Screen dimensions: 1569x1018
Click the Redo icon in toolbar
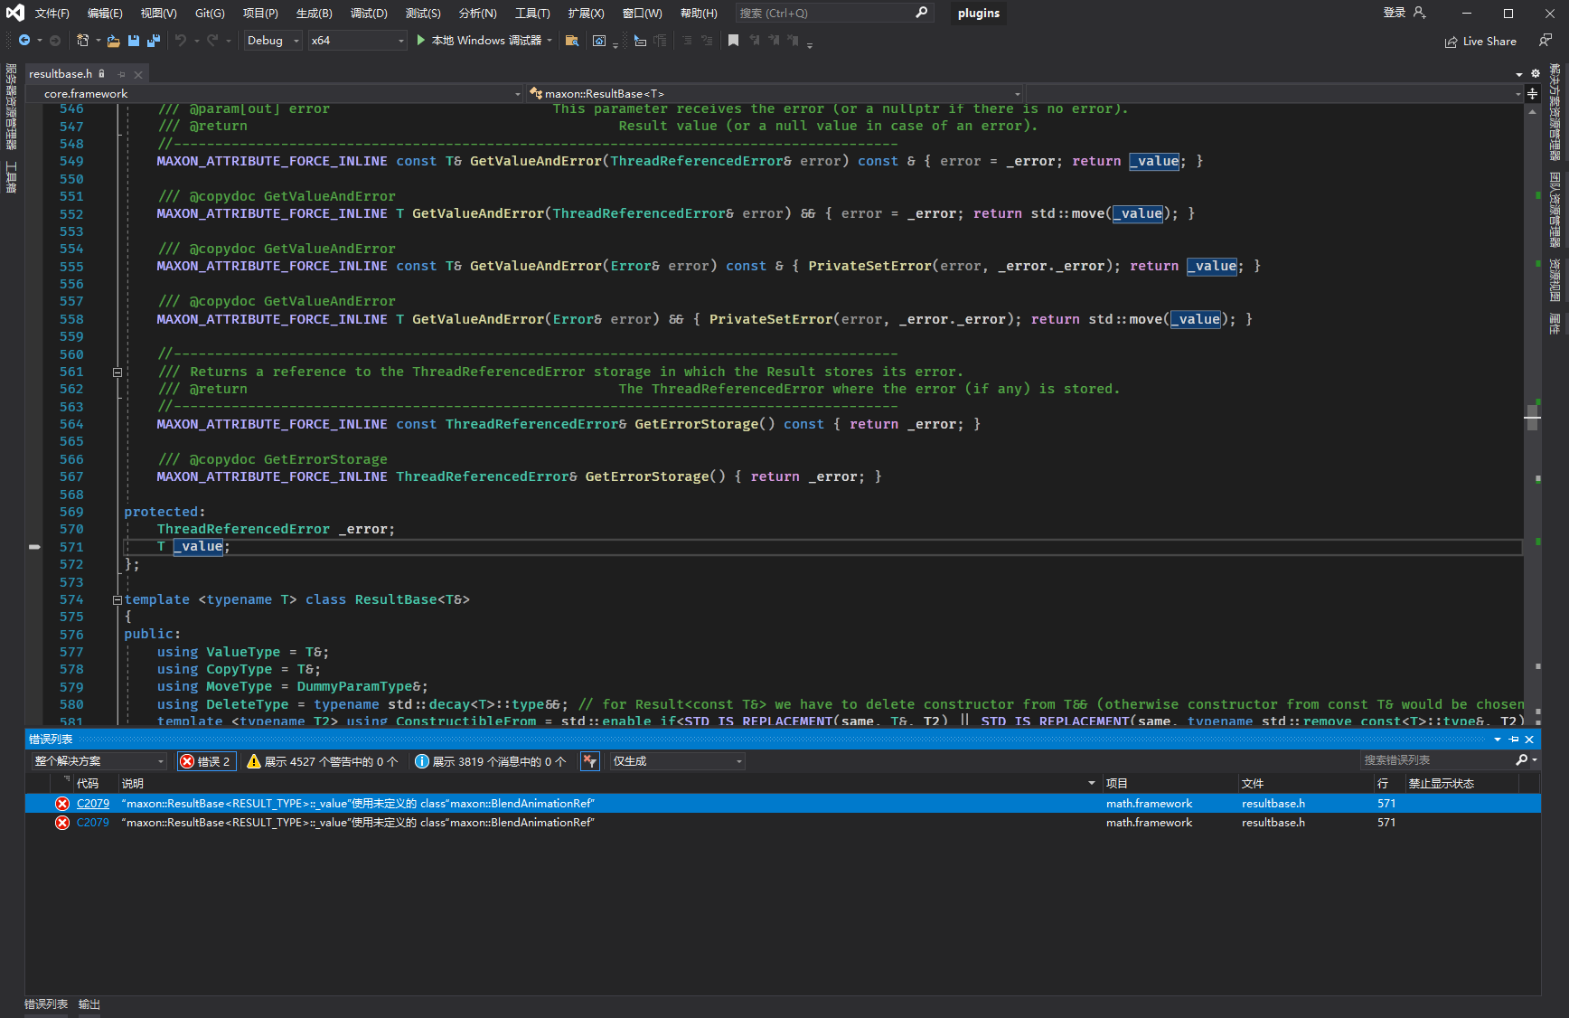tap(212, 41)
